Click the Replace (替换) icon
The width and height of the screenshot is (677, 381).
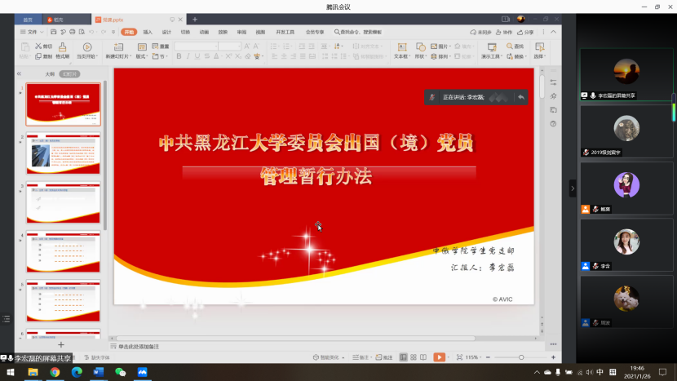(510, 56)
